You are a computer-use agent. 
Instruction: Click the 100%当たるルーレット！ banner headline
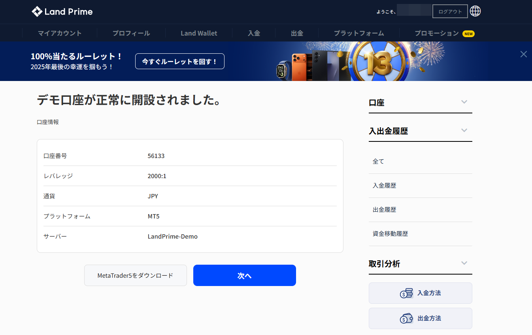click(x=77, y=56)
